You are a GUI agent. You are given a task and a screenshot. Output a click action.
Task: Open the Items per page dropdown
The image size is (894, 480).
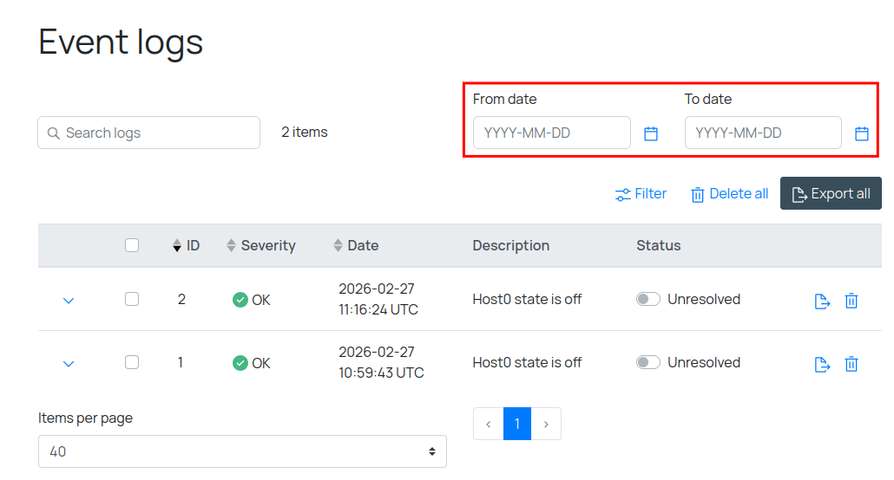tap(242, 451)
